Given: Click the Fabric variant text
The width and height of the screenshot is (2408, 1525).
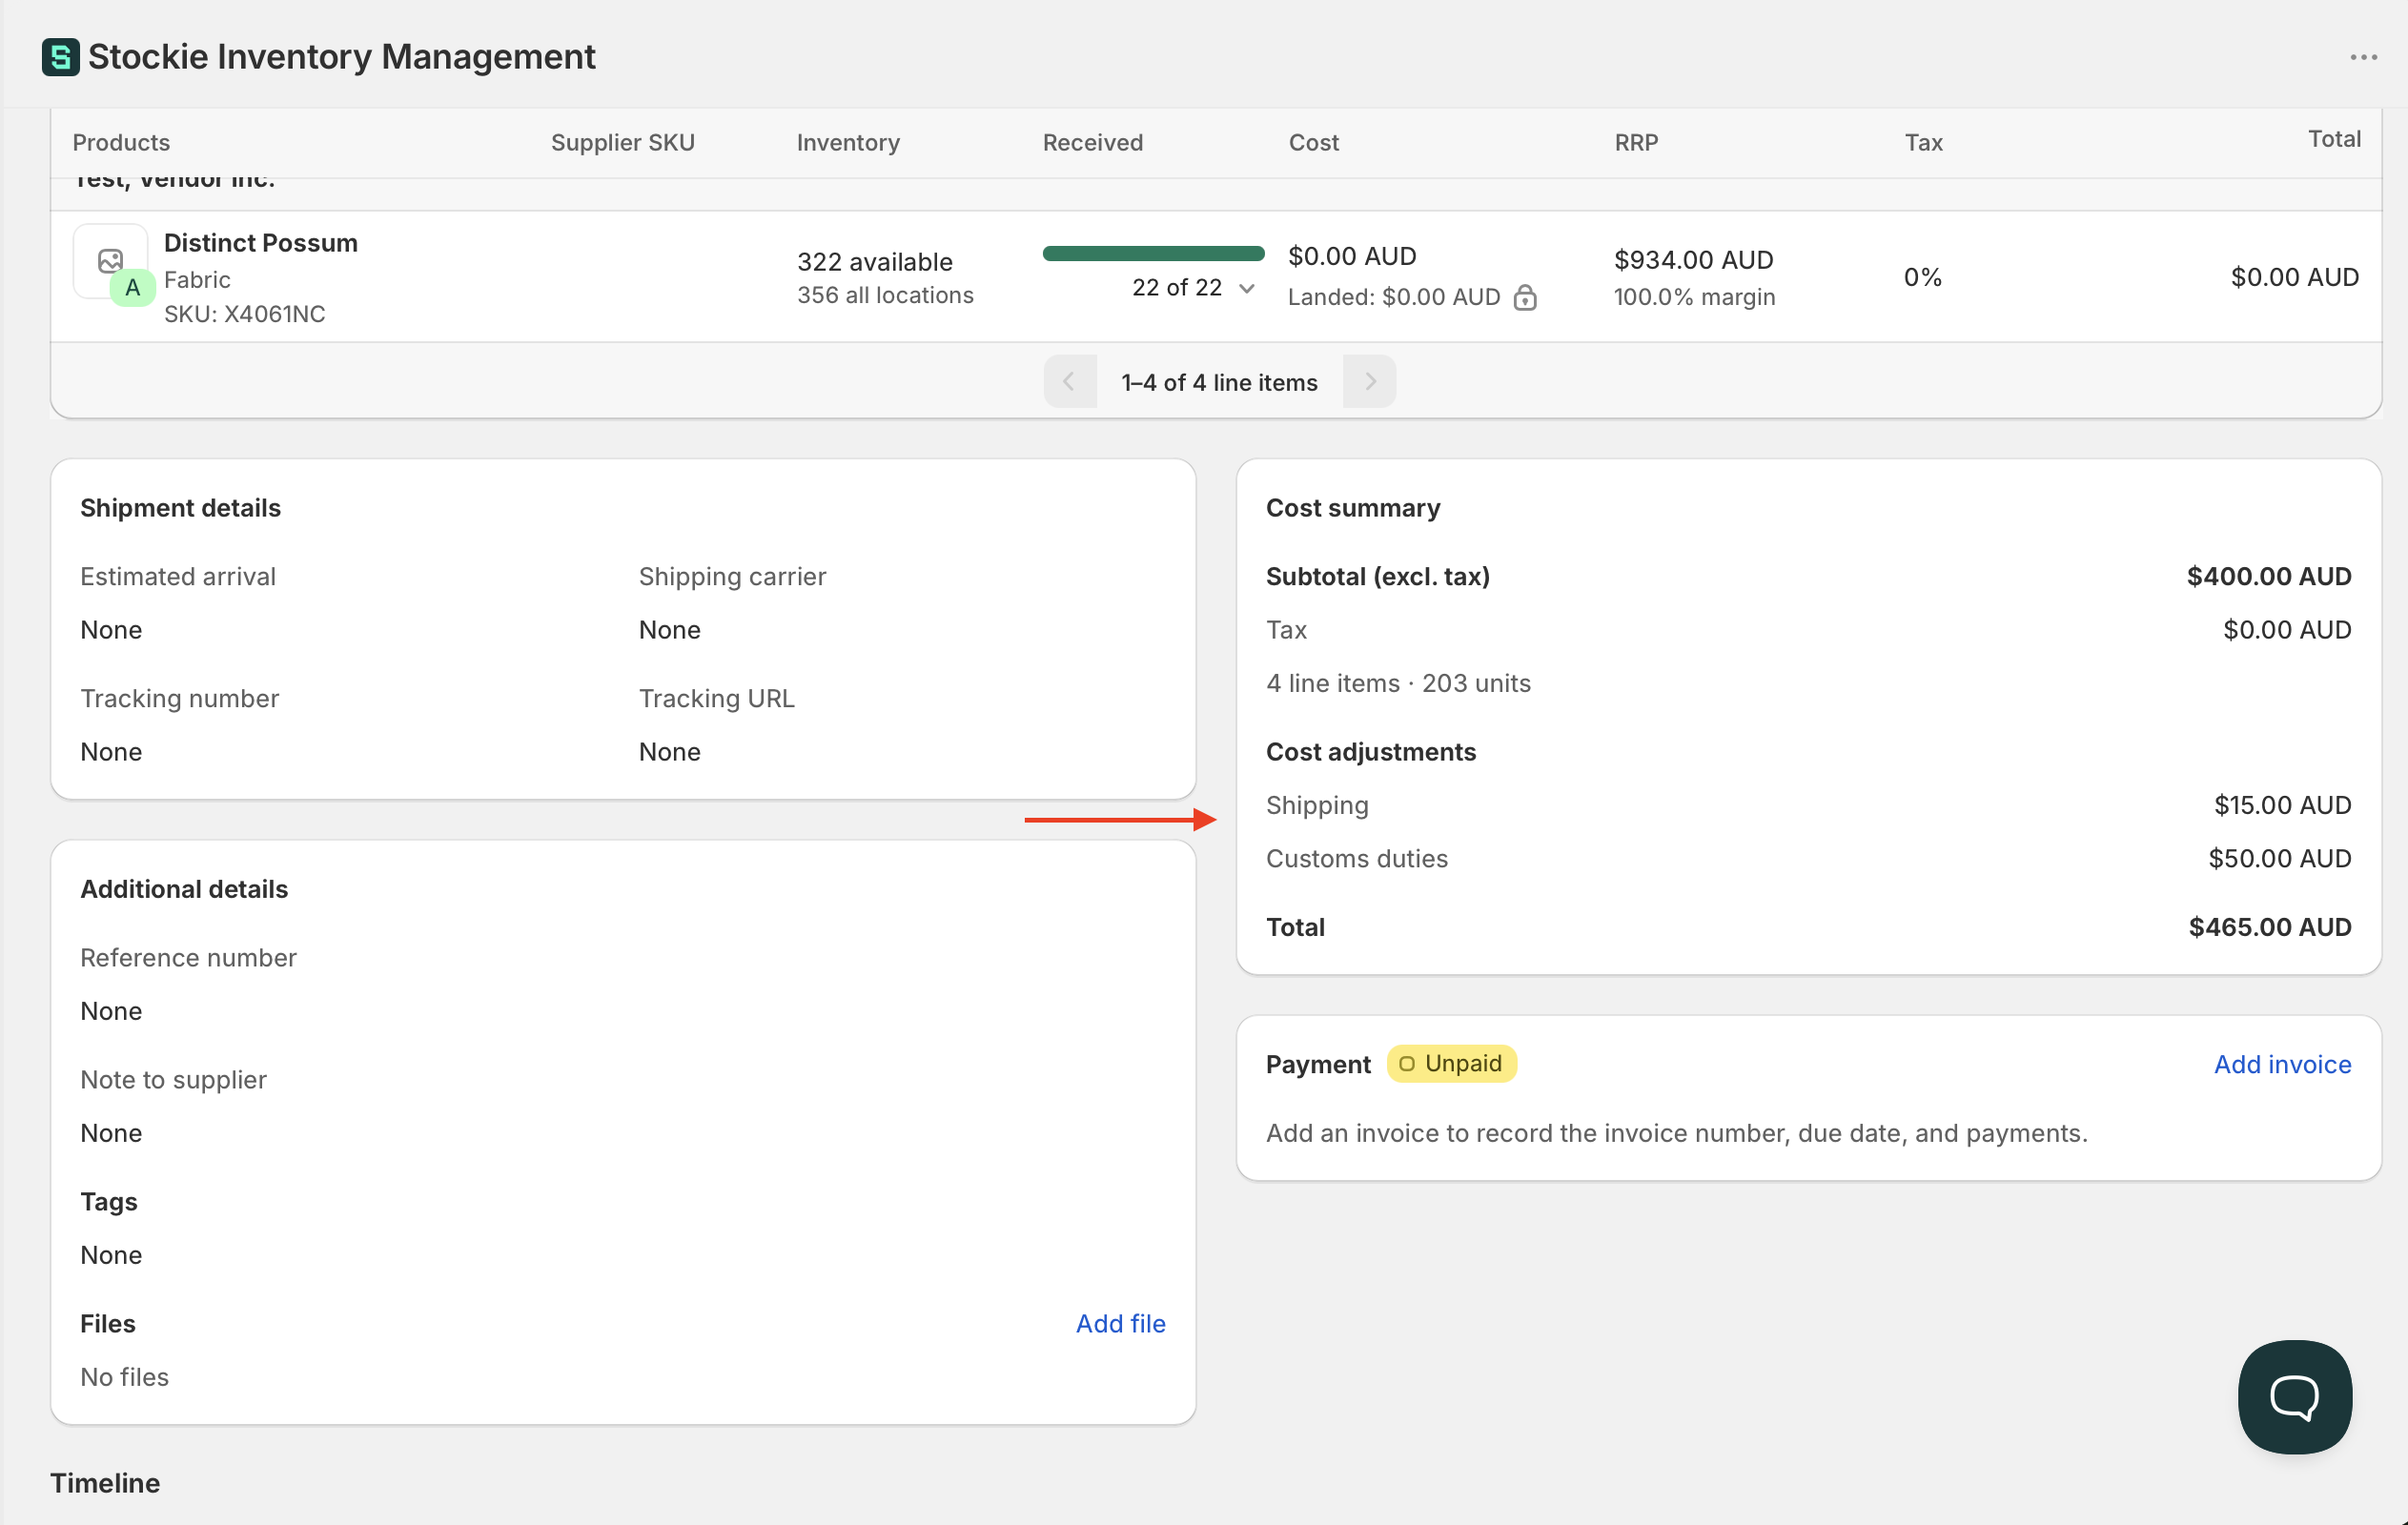Looking at the screenshot, I should point(197,280).
